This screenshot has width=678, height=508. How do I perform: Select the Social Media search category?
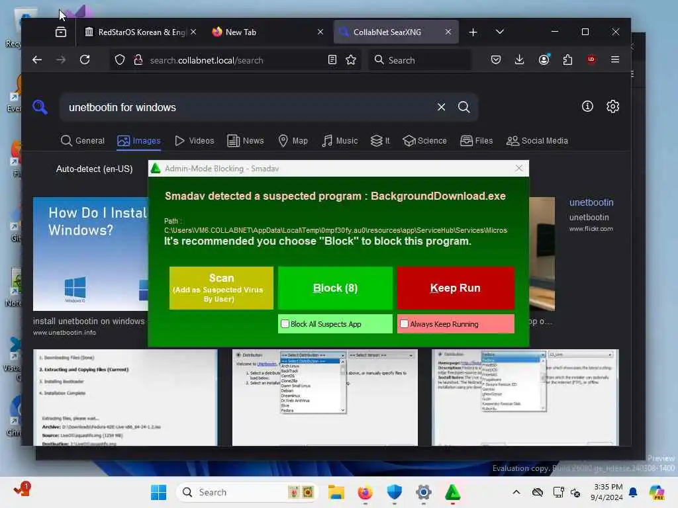click(537, 141)
